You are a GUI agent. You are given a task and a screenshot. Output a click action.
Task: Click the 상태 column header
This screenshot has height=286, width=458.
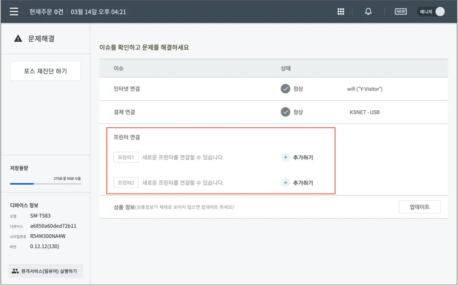tap(286, 68)
